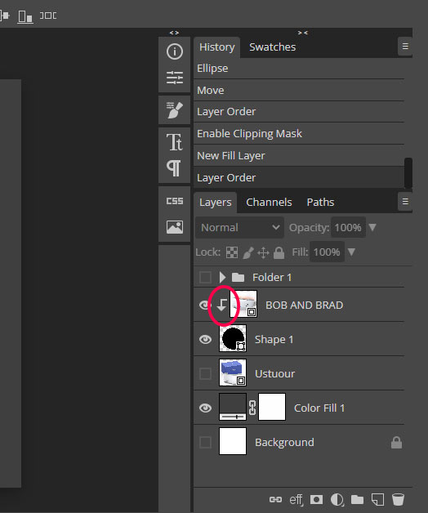Collapse panel column using left arrows icon
Screen dimensions: 428x513
[174, 33]
